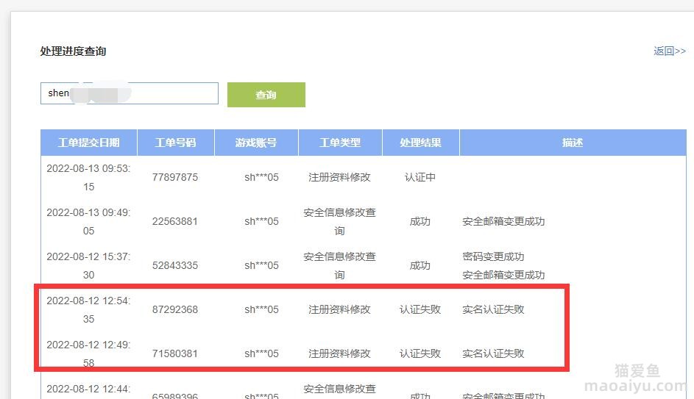Click sh***05 account in ticket 52843335 row
The width and height of the screenshot is (694, 399).
click(261, 265)
